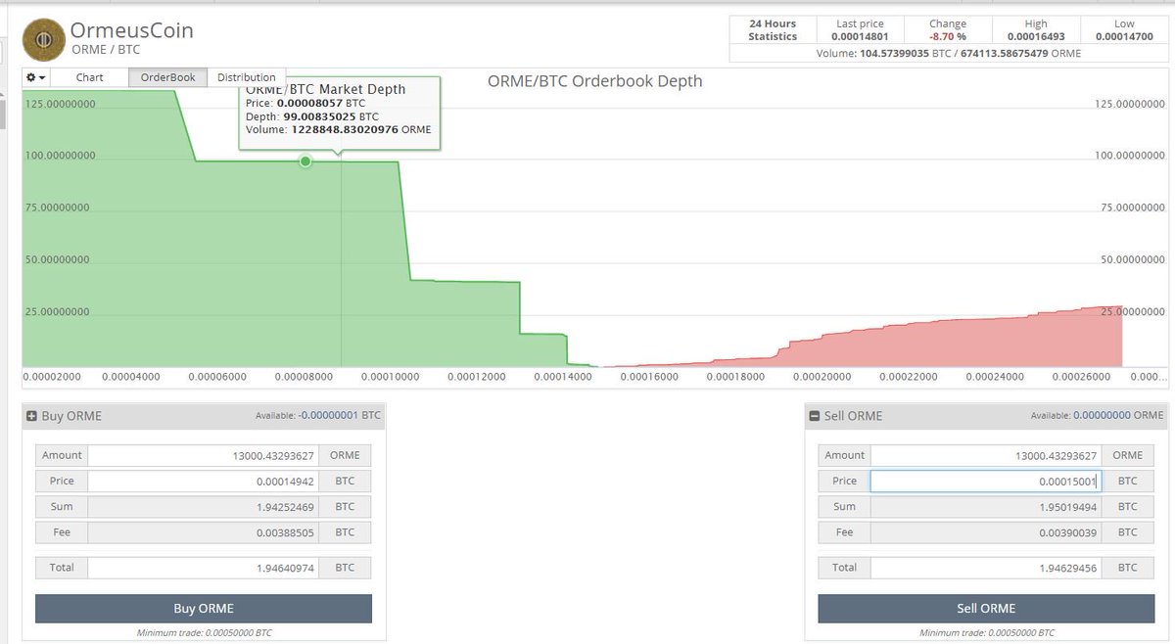Click the Buy ORME Total field

pyautogui.click(x=204, y=567)
